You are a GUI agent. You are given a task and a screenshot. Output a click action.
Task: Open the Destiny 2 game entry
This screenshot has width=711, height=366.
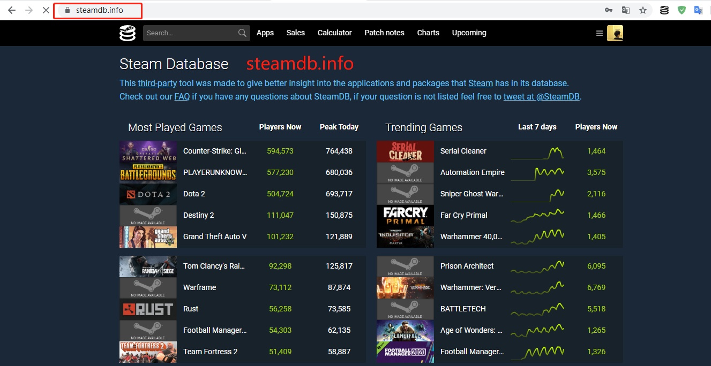pos(198,215)
